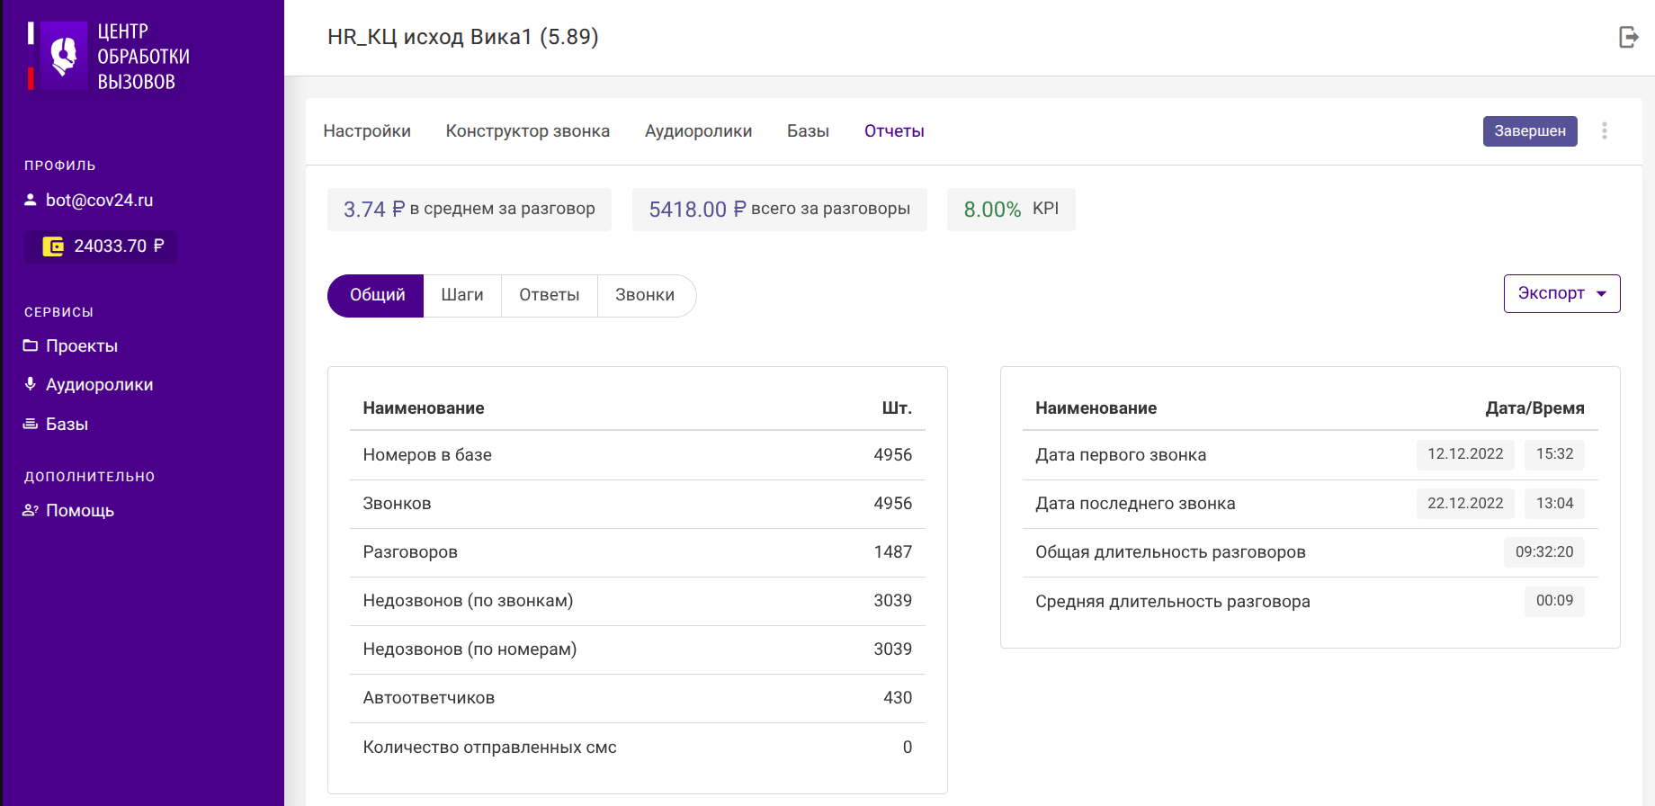Click the help icon next to Помощь
The width and height of the screenshot is (1655, 806).
pos(31,510)
